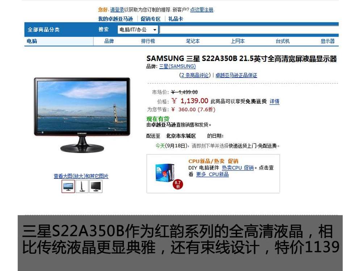
Task: Click the 请登录 login link
Action: [x=117, y=10]
